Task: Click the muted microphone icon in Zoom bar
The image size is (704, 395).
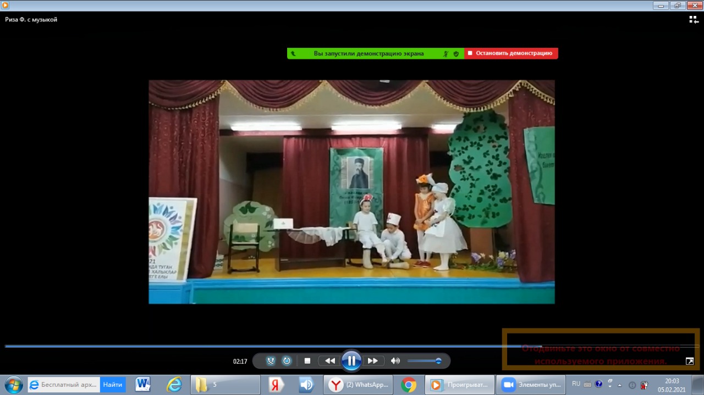Action: [447, 54]
